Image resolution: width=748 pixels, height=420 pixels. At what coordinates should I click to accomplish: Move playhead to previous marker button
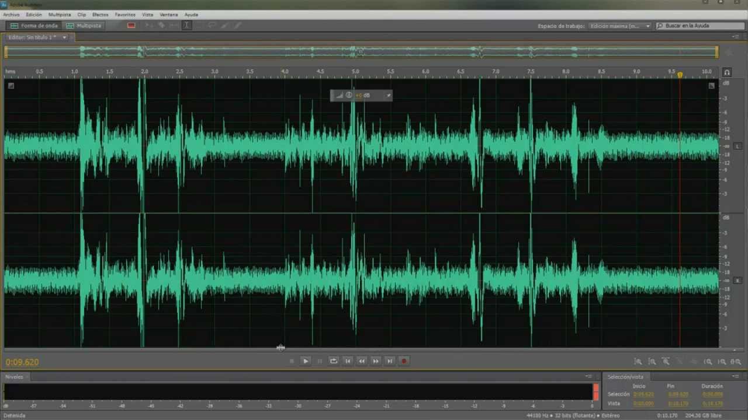(348, 361)
